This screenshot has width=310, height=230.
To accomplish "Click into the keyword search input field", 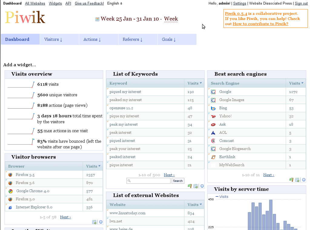I will [x=148, y=181].
